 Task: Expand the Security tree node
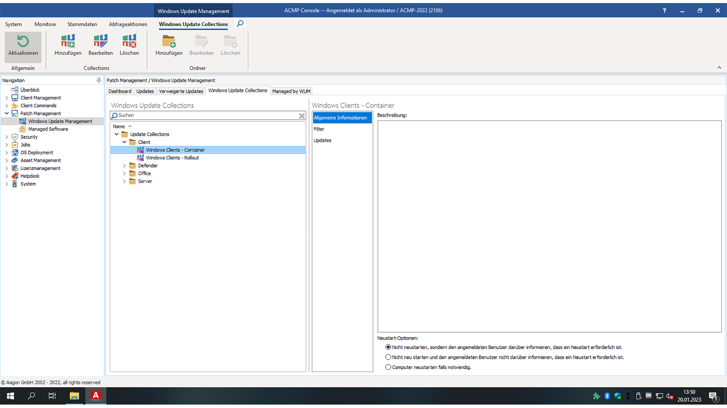coord(6,137)
